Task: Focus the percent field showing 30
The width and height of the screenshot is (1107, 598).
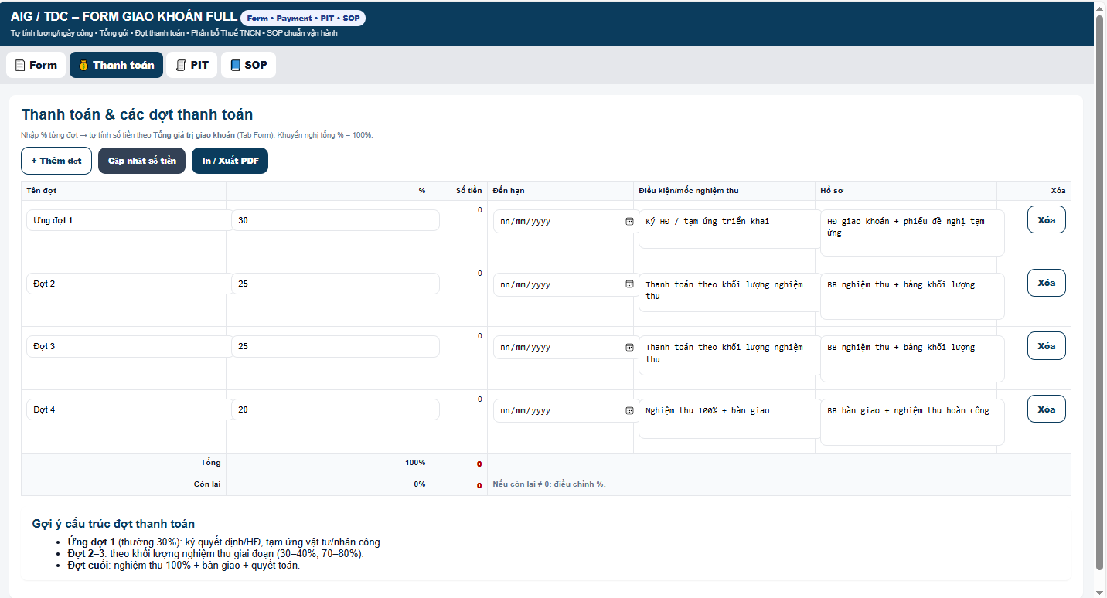Action: (x=335, y=220)
